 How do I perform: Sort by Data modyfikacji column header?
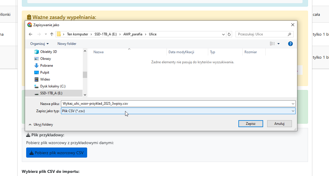click(x=181, y=52)
